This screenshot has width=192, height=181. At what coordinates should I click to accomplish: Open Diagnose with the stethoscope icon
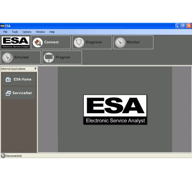[79, 42]
